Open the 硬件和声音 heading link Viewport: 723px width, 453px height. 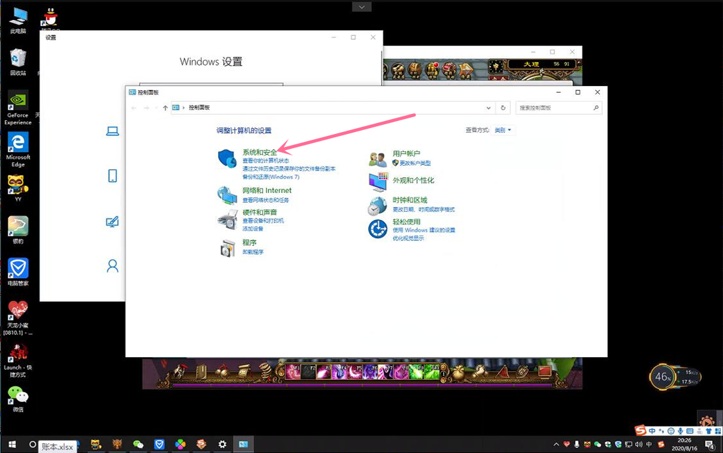coord(259,212)
